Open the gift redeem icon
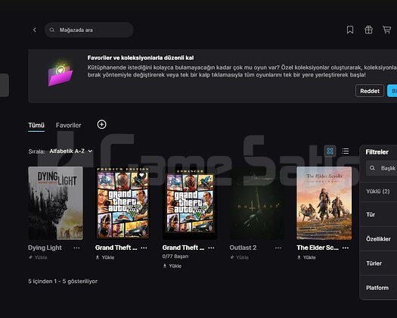397x318 pixels. click(368, 30)
